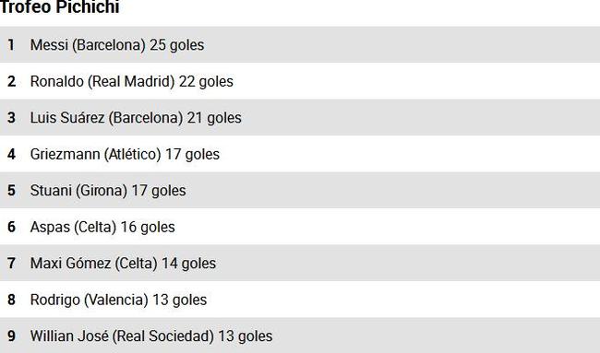Click the Willian José (Real Sociedad) row text

click(151, 336)
